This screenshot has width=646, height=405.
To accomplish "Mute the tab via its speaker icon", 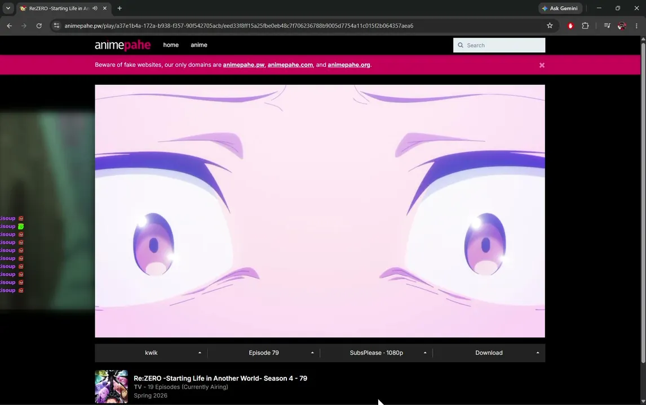I will pos(95,8).
